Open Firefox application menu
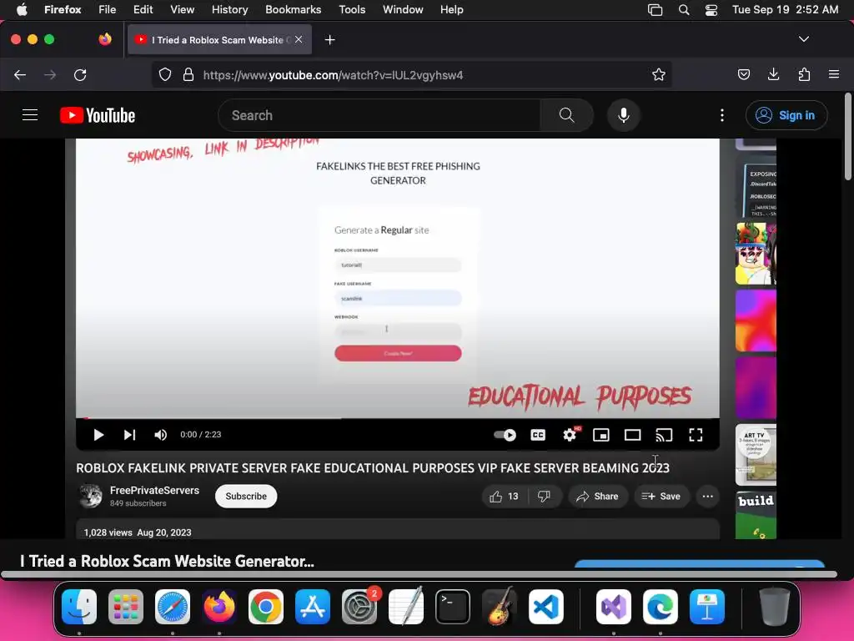This screenshot has width=854, height=641. 834,75
